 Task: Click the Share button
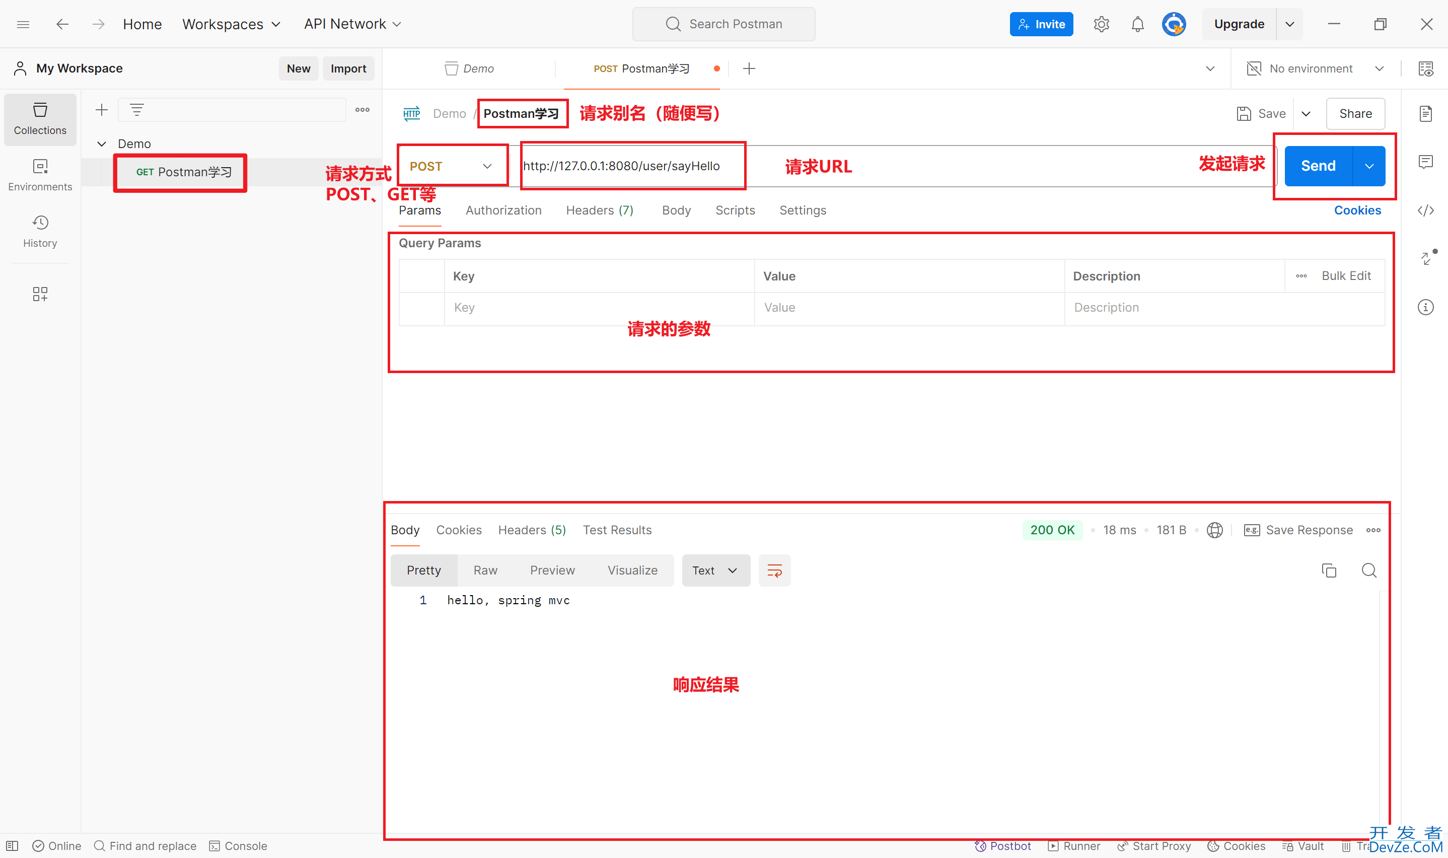click(1355, 114)
